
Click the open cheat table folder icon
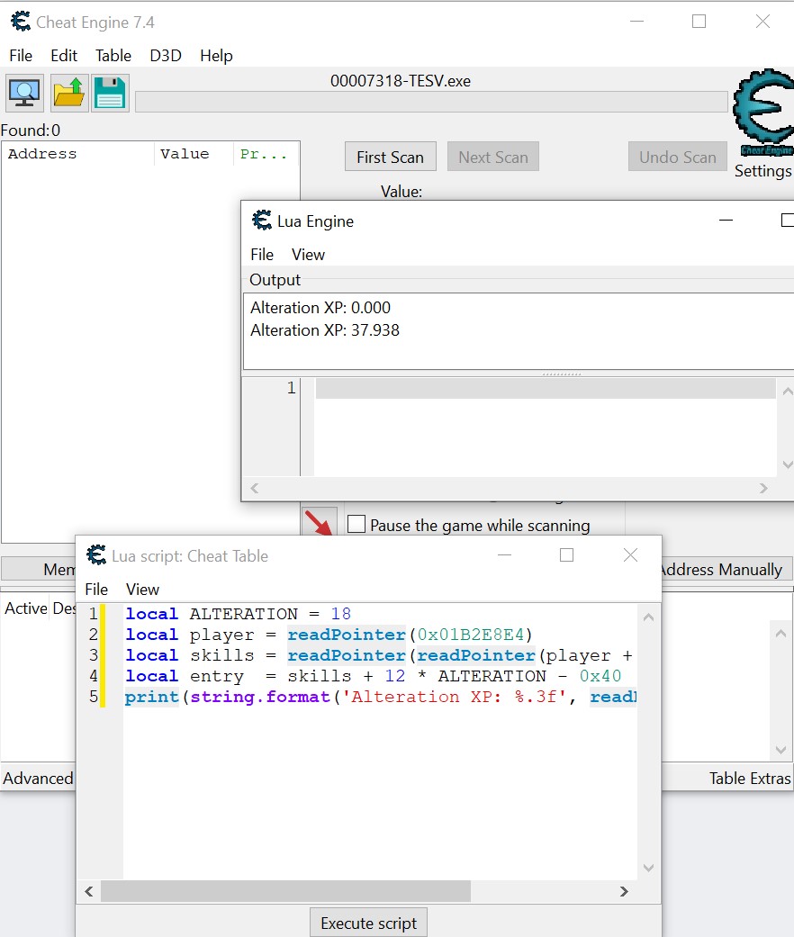click(x=69, y=94)
